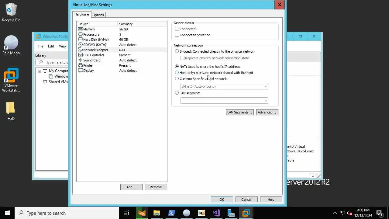Select the USB Controller device icon

click(x=81, y=55)
